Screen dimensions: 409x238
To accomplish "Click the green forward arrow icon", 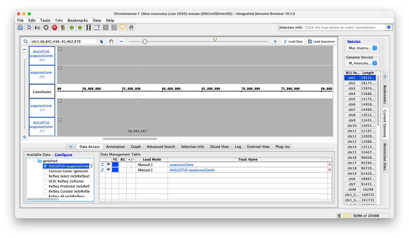I will (80, 27).
